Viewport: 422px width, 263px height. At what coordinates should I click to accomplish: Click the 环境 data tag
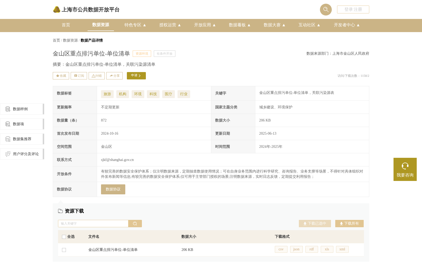[138, 94]
